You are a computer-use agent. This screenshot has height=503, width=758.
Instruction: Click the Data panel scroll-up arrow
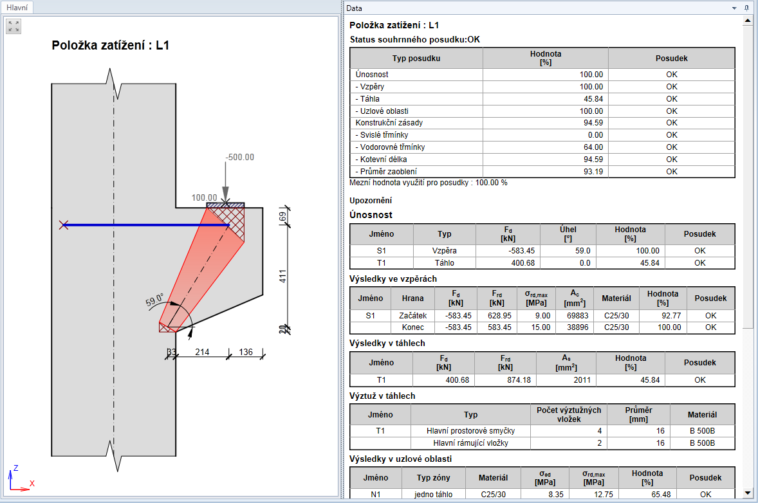pos(748,21)
